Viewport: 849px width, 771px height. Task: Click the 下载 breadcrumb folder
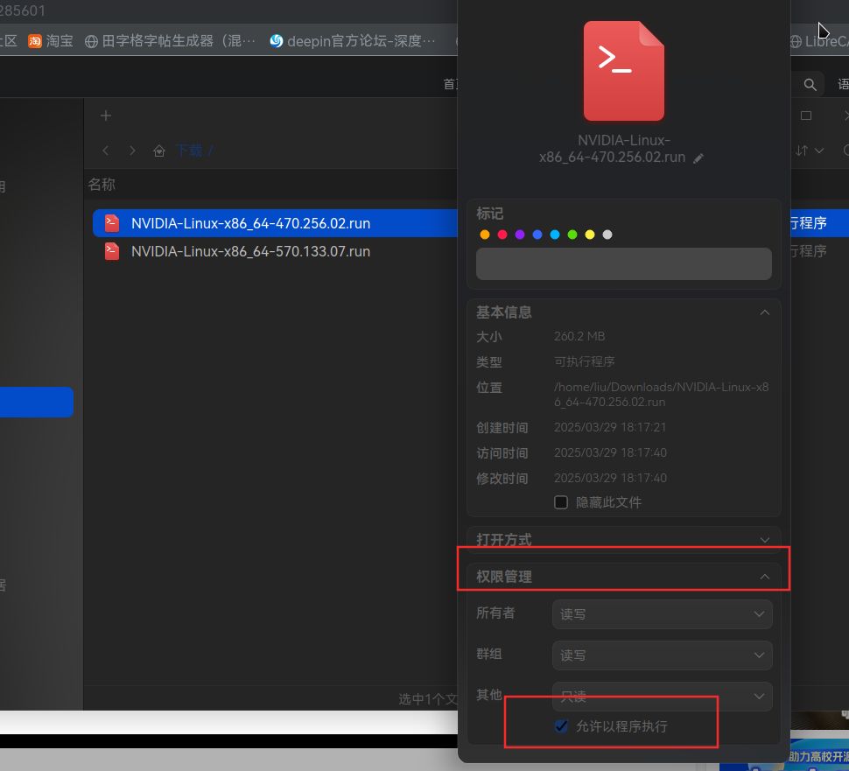tap(189, 151)
